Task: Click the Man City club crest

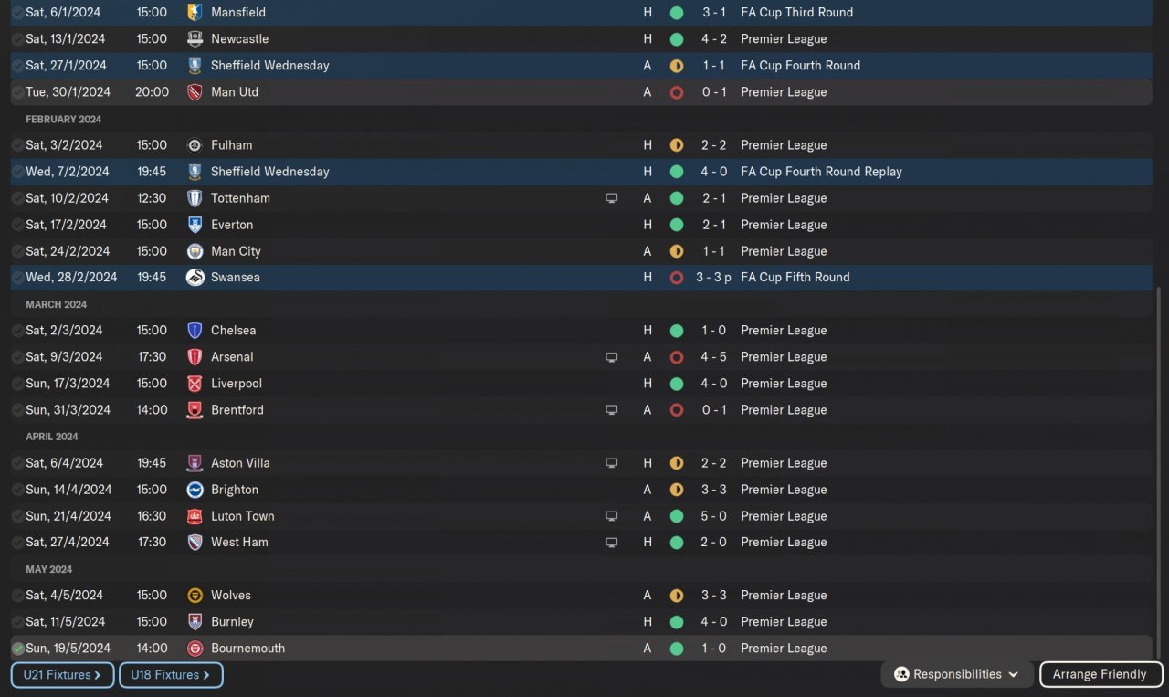Action: (x=195, y=251)
